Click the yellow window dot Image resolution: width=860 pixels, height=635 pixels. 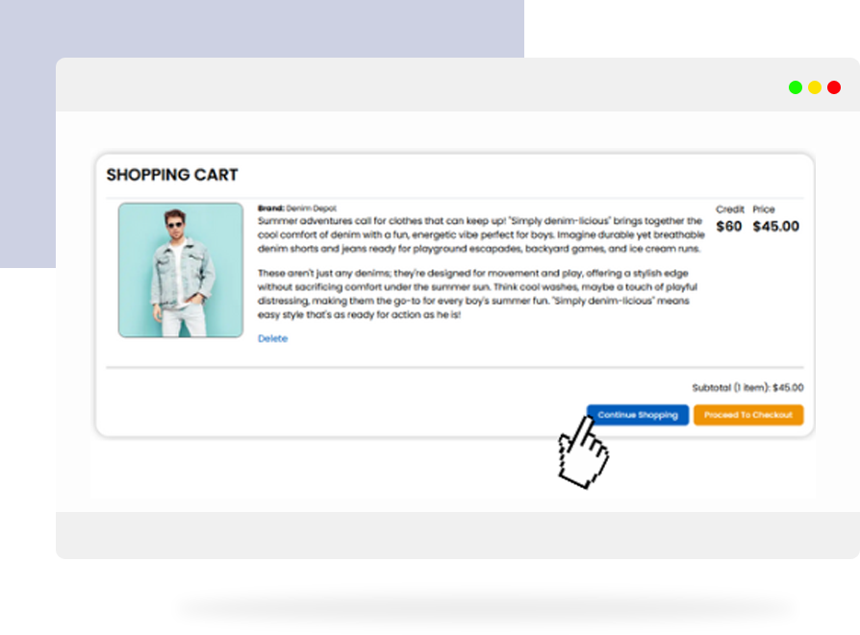[815, 87]
